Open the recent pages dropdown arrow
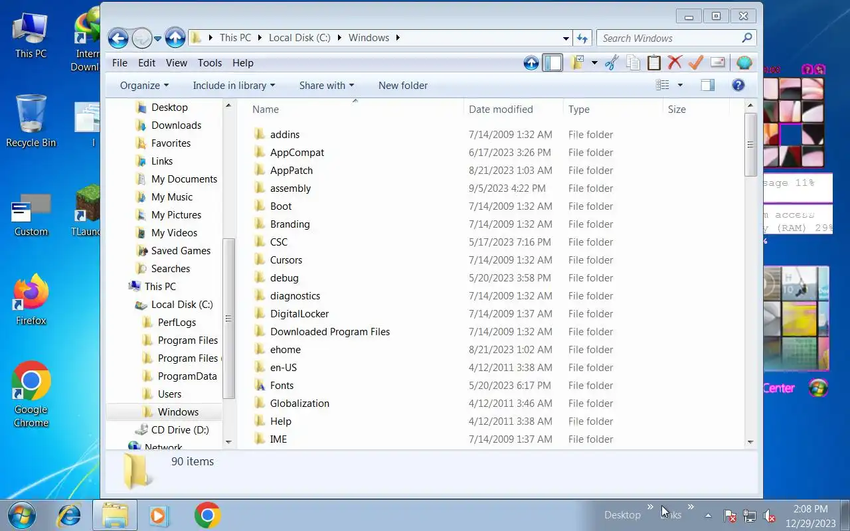 pyautogui.click(x=158, y=38)
